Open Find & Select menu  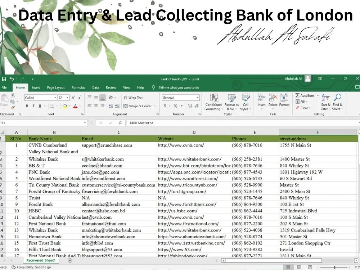pyautogui.click(x=338, y=102)
